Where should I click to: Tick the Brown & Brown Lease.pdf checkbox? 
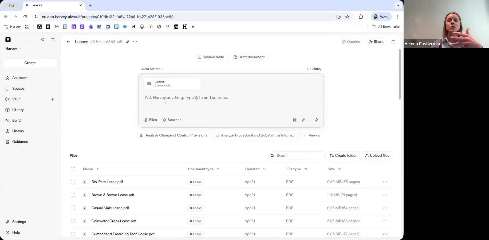click(73, 195)
